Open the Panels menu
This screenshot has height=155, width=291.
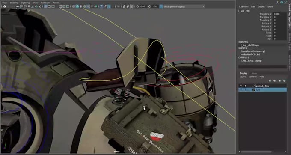[x=56, y=3]
